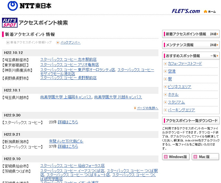
Task: Click arrow icon beside バックナンバー
Action: tap(58, 42)
